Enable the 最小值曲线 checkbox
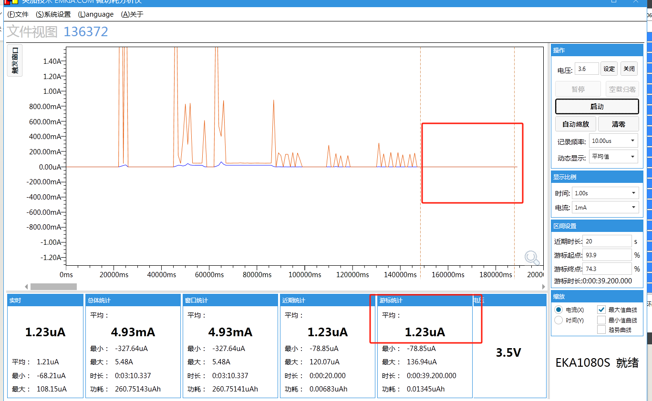The width and height of the screenshot is (652, 401). pos(601,320)
